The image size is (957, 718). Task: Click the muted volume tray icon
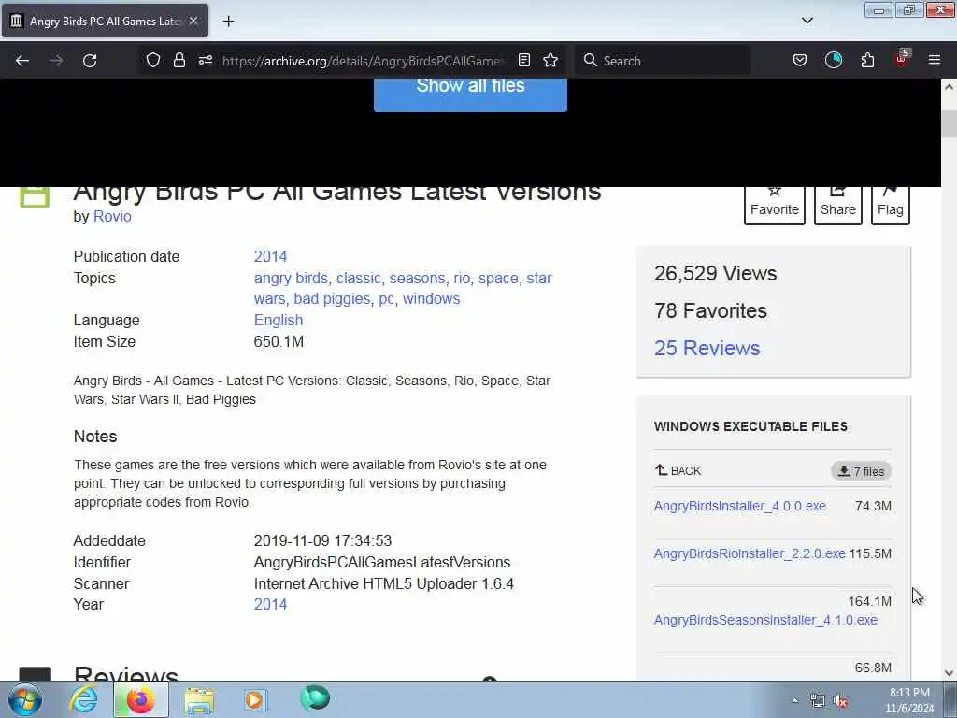pyautogui.click(x=840, y=701)
